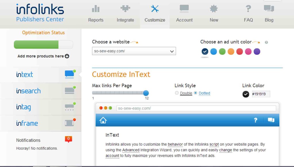The image size is (294, 167).
Task: Open the Account monitor icon
Action: tap(184, 9)
